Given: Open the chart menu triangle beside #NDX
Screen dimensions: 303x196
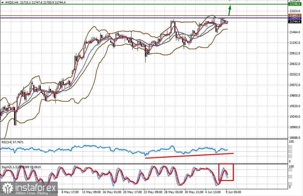Looking at the screenshot, I should coord(2,3).
